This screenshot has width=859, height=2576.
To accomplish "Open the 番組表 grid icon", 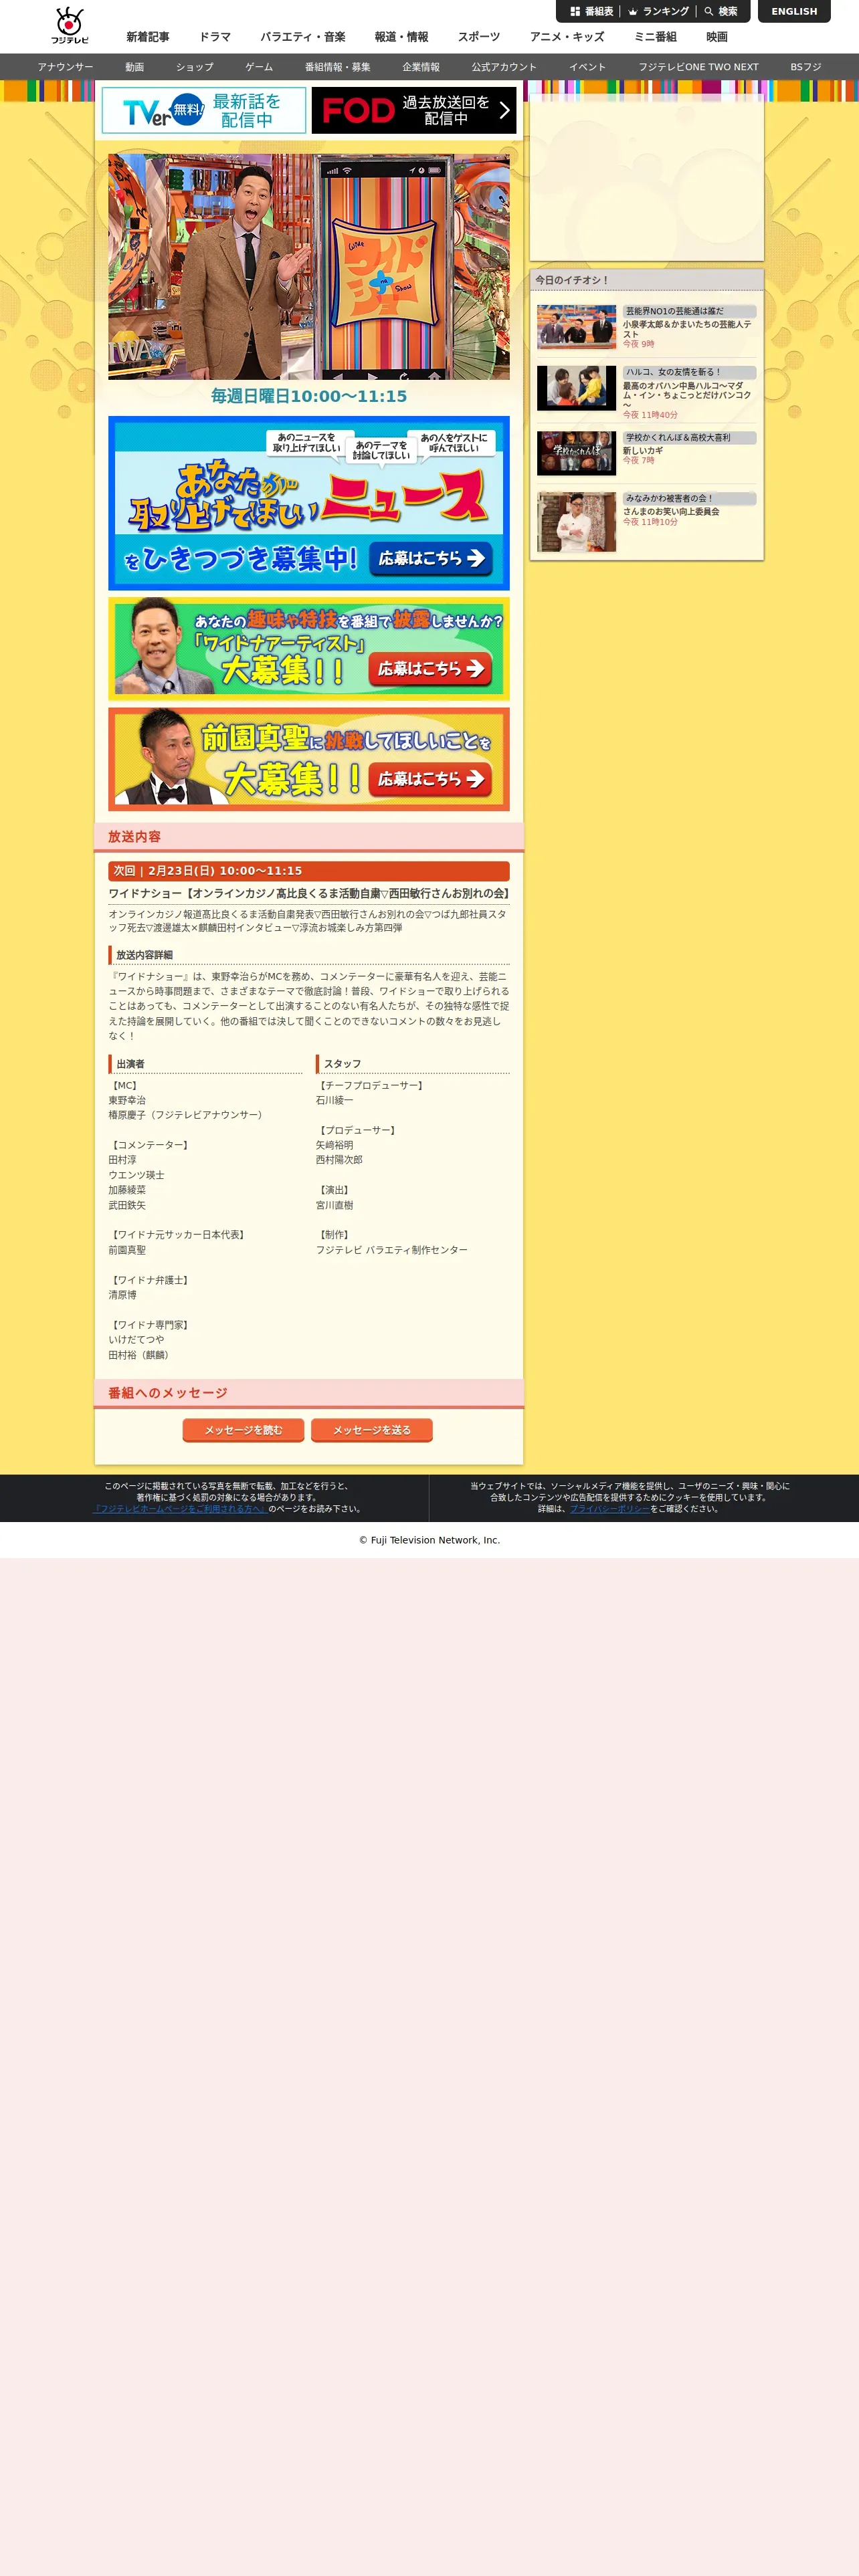I will click(x=575, y=12).
